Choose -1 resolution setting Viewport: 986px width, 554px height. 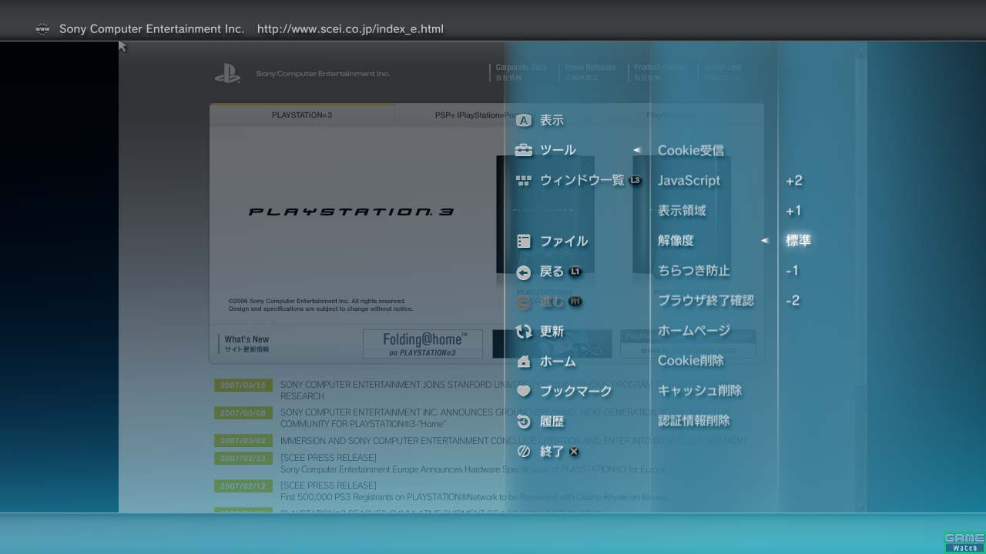tap(792, 271)
